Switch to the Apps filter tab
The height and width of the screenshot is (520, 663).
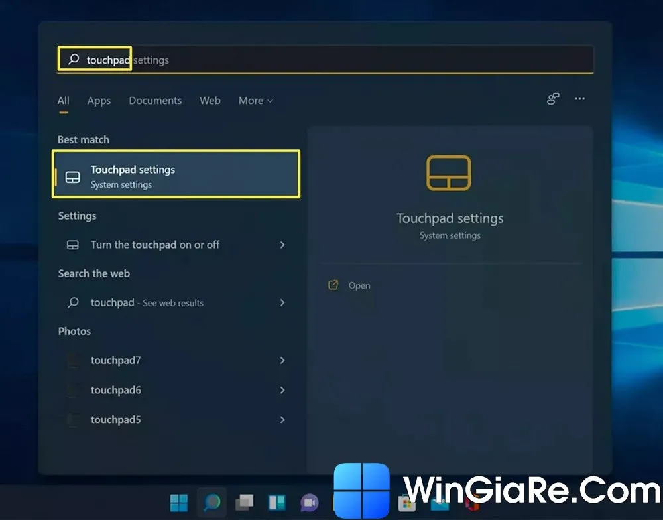pyautogui.click(x=99, y=101)
